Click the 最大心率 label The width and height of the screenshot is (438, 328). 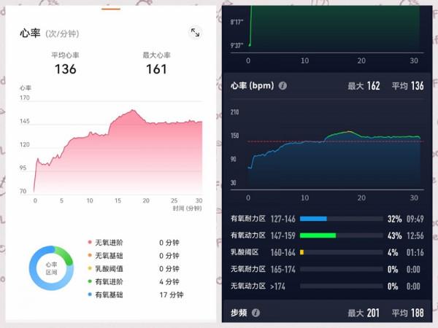coord(156,55)
